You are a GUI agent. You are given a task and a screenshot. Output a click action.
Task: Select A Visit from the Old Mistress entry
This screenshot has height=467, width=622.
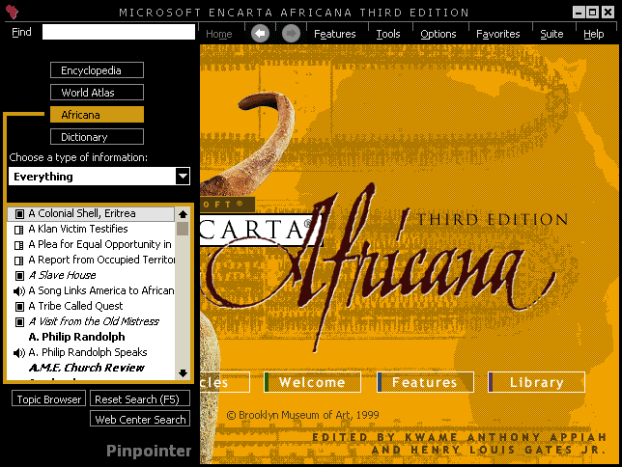(91, 322)
